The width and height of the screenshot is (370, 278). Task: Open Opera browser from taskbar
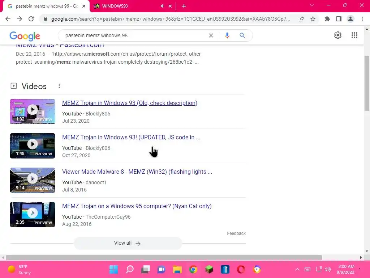241,269
